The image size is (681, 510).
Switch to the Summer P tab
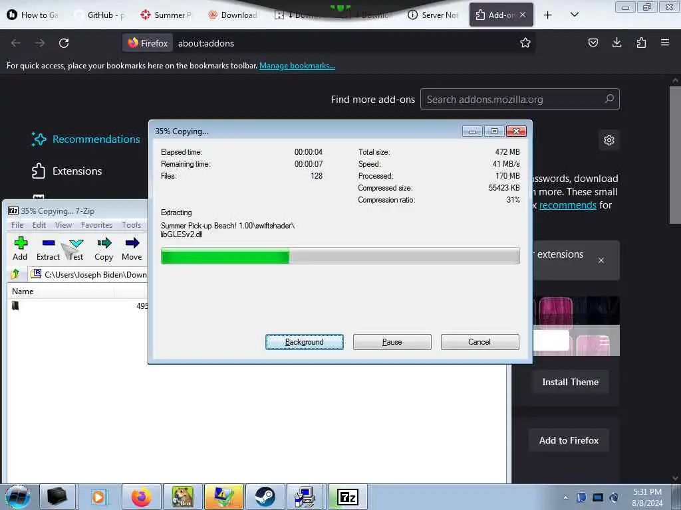167,15
